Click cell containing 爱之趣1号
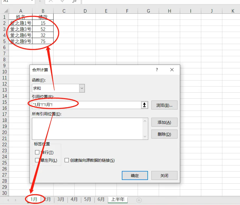Viewport: 240px width, 205px height. (21, 23)
